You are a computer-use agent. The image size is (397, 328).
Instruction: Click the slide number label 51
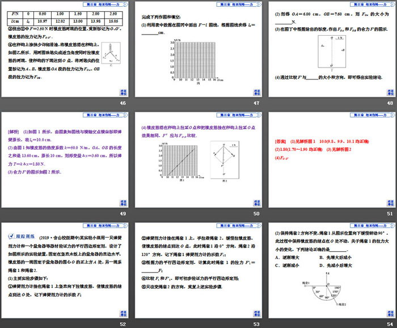coord(390,213)
